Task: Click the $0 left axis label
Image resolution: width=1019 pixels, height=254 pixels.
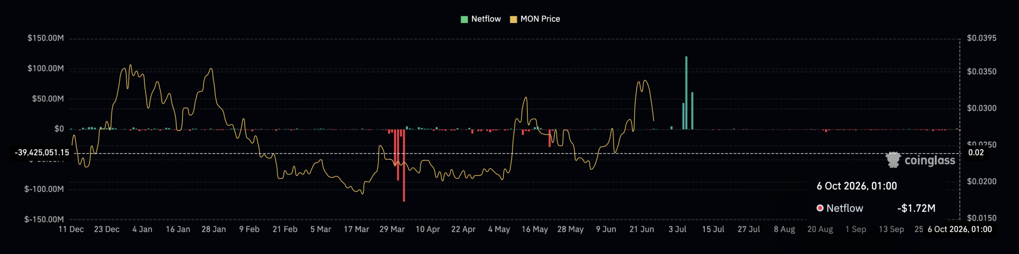Action: [x=59, y=129]
